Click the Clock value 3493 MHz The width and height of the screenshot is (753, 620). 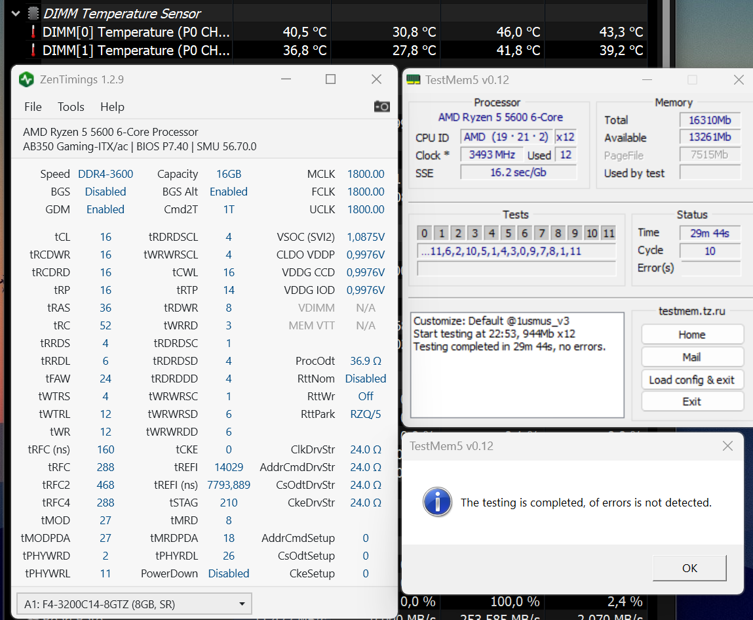coord(492,155)
